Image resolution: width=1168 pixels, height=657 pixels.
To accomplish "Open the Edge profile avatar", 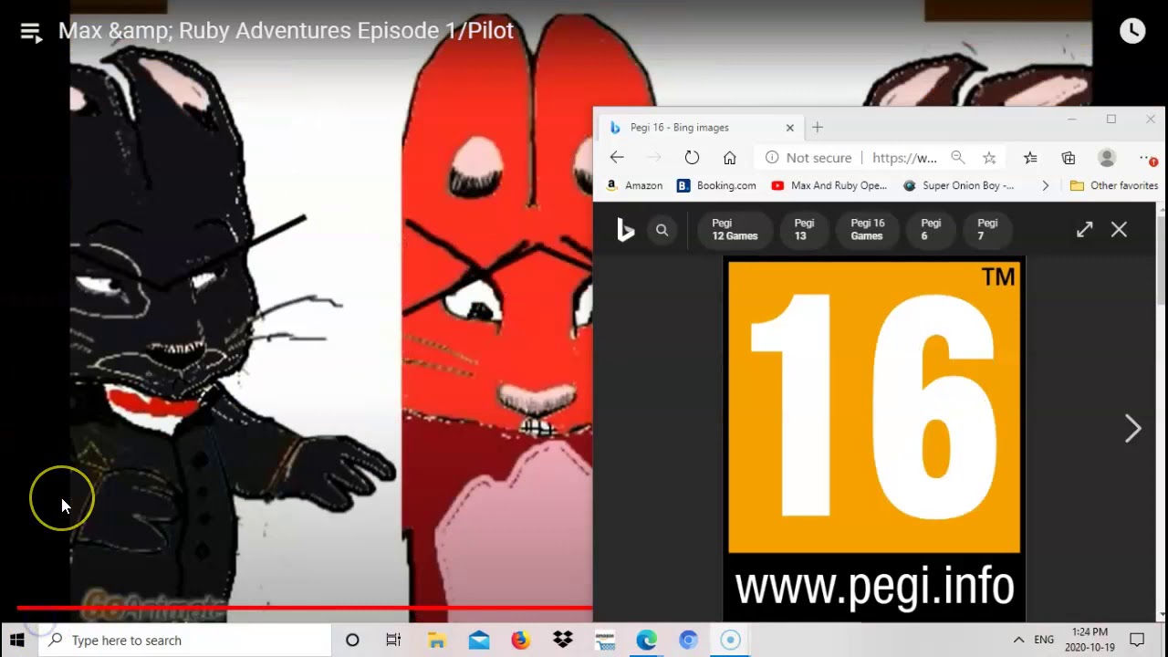I will pos(1107,158).
